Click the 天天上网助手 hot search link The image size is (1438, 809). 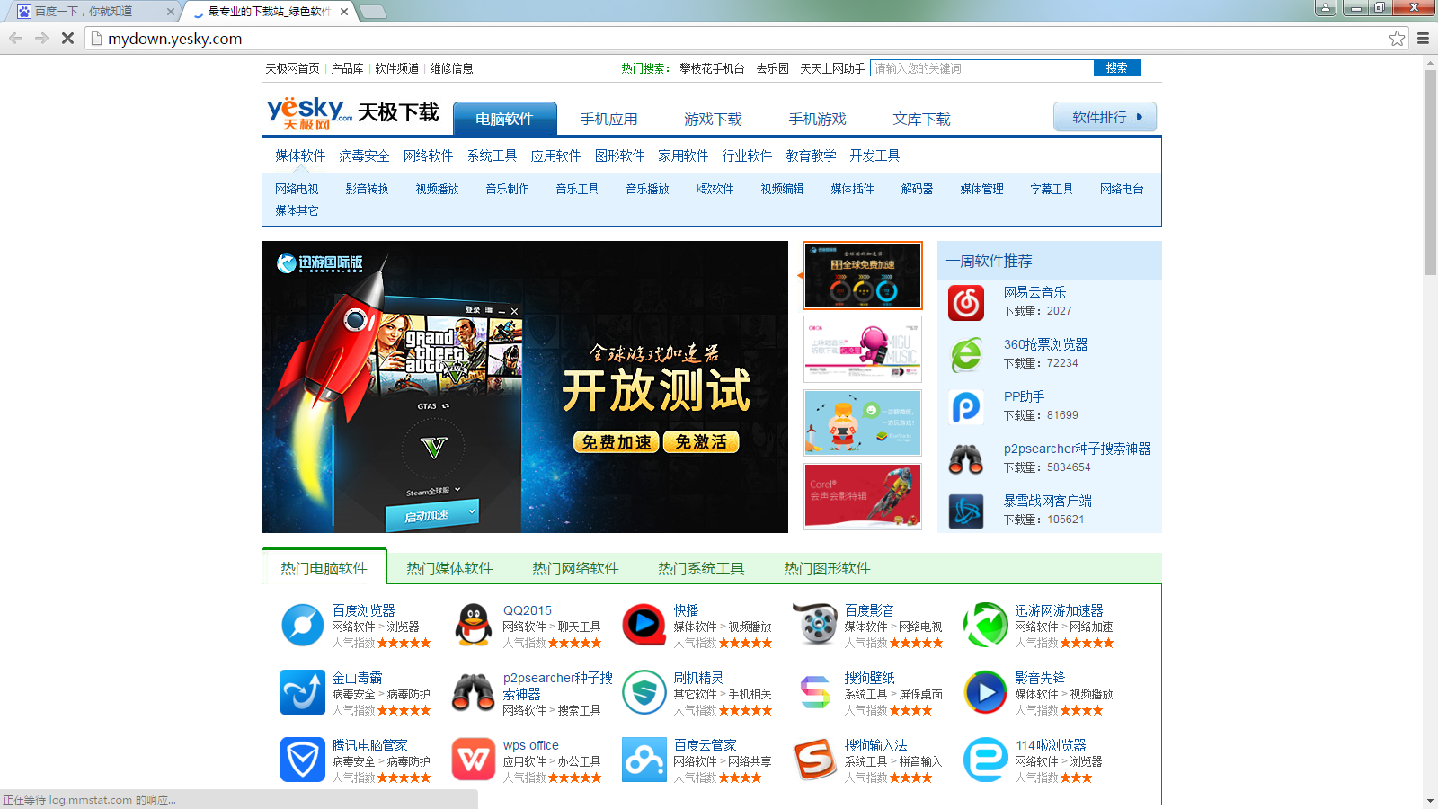click(832, 68)
